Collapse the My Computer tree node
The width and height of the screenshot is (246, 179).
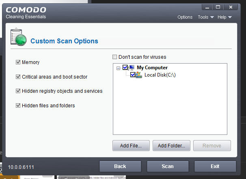(118, 68)
